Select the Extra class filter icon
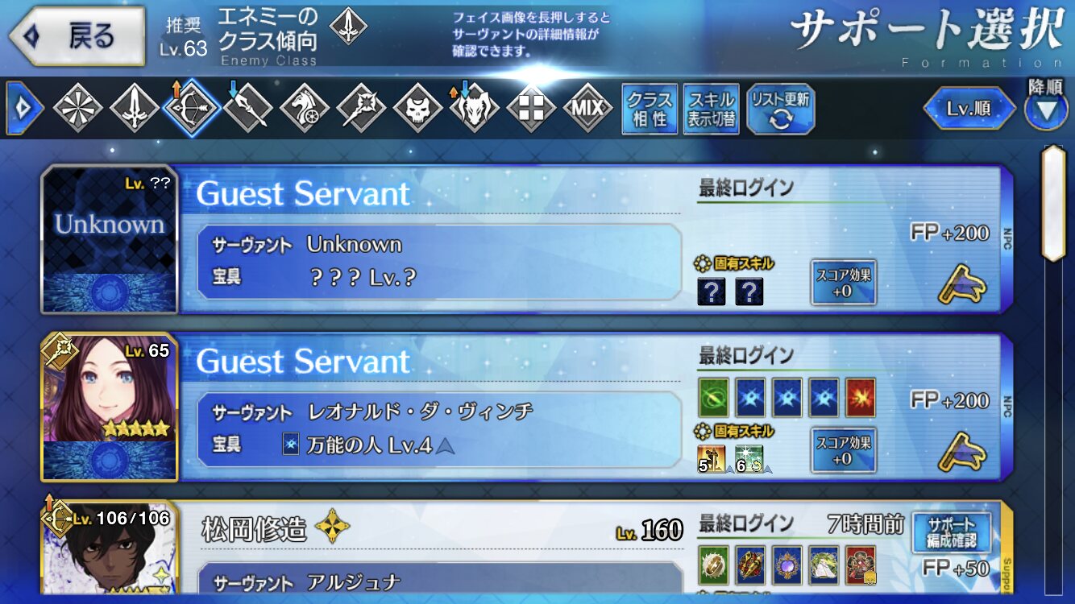The image size is (1075, 604). point(531,108)
